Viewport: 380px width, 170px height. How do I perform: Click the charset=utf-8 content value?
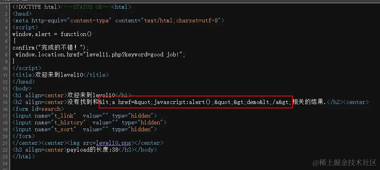[197, 20]
